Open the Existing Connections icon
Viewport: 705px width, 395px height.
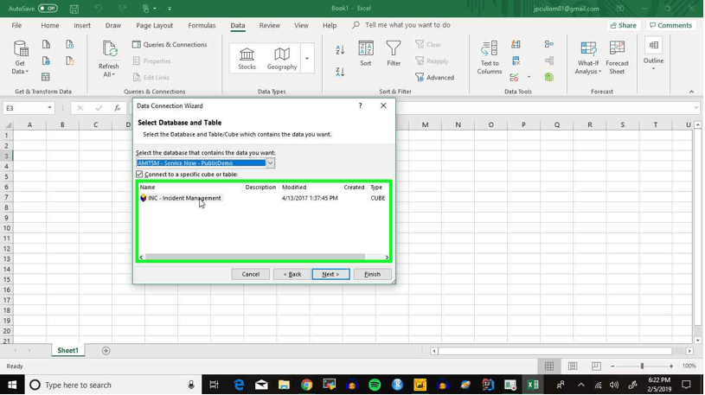click(x=70, y=61)
